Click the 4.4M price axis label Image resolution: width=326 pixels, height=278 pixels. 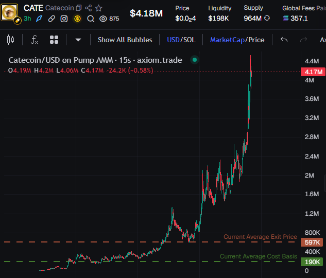pos(312,61)
